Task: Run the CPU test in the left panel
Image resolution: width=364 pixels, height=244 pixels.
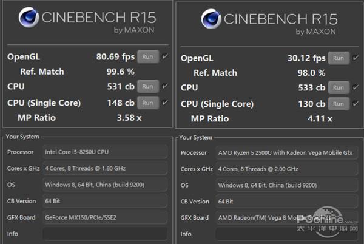Action: pos(147,87)
